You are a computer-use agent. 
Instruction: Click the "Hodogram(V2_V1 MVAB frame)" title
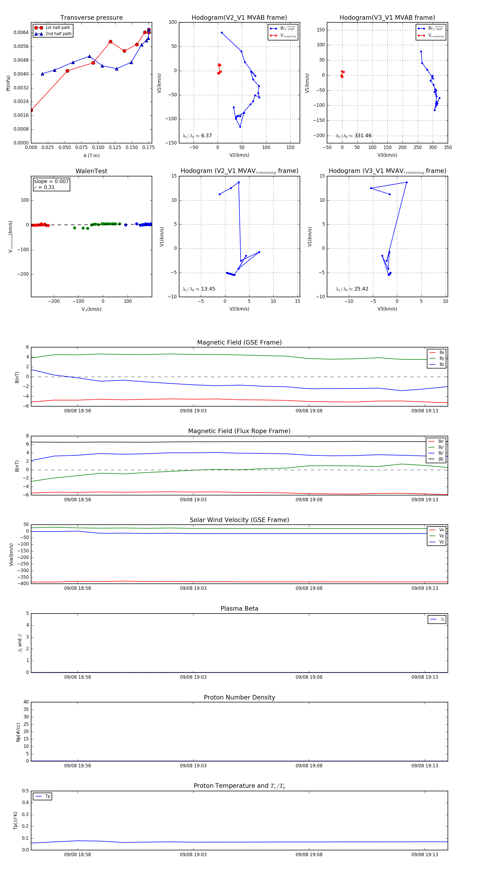tap(239, 18)
